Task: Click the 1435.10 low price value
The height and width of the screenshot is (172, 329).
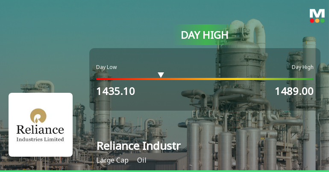Action: point(116,92)
